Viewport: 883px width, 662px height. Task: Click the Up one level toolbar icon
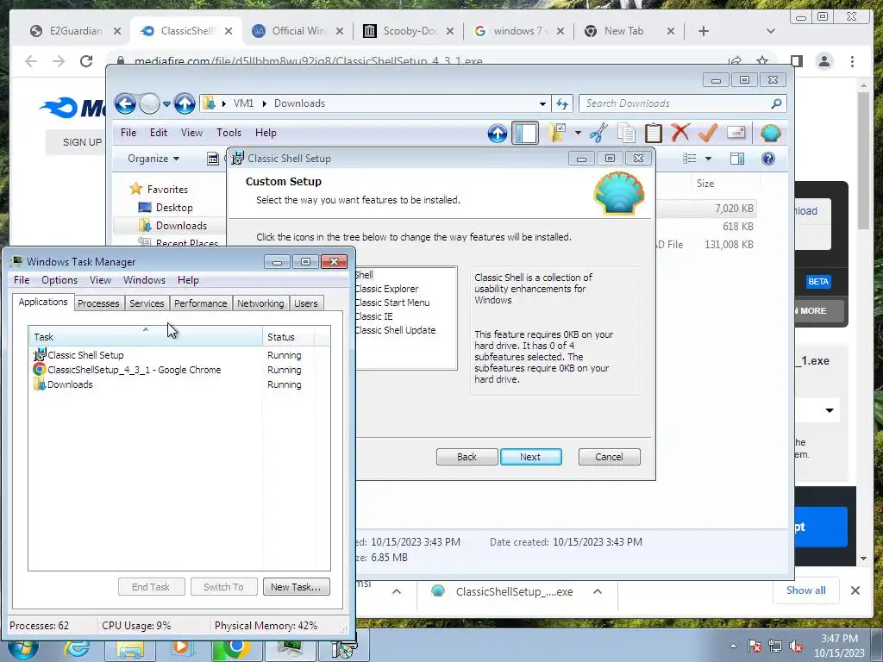tap(498, 134)
